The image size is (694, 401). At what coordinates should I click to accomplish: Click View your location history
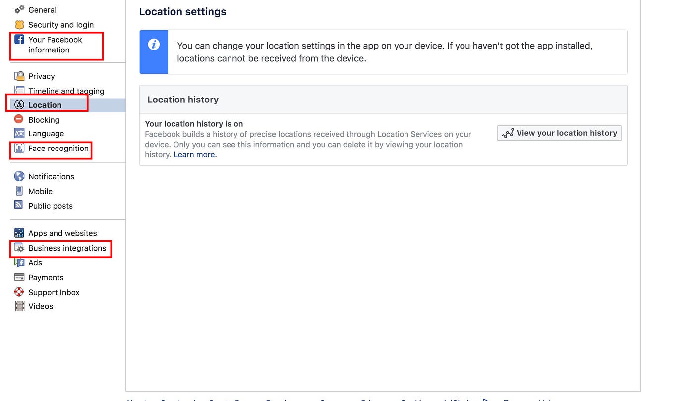559,133
